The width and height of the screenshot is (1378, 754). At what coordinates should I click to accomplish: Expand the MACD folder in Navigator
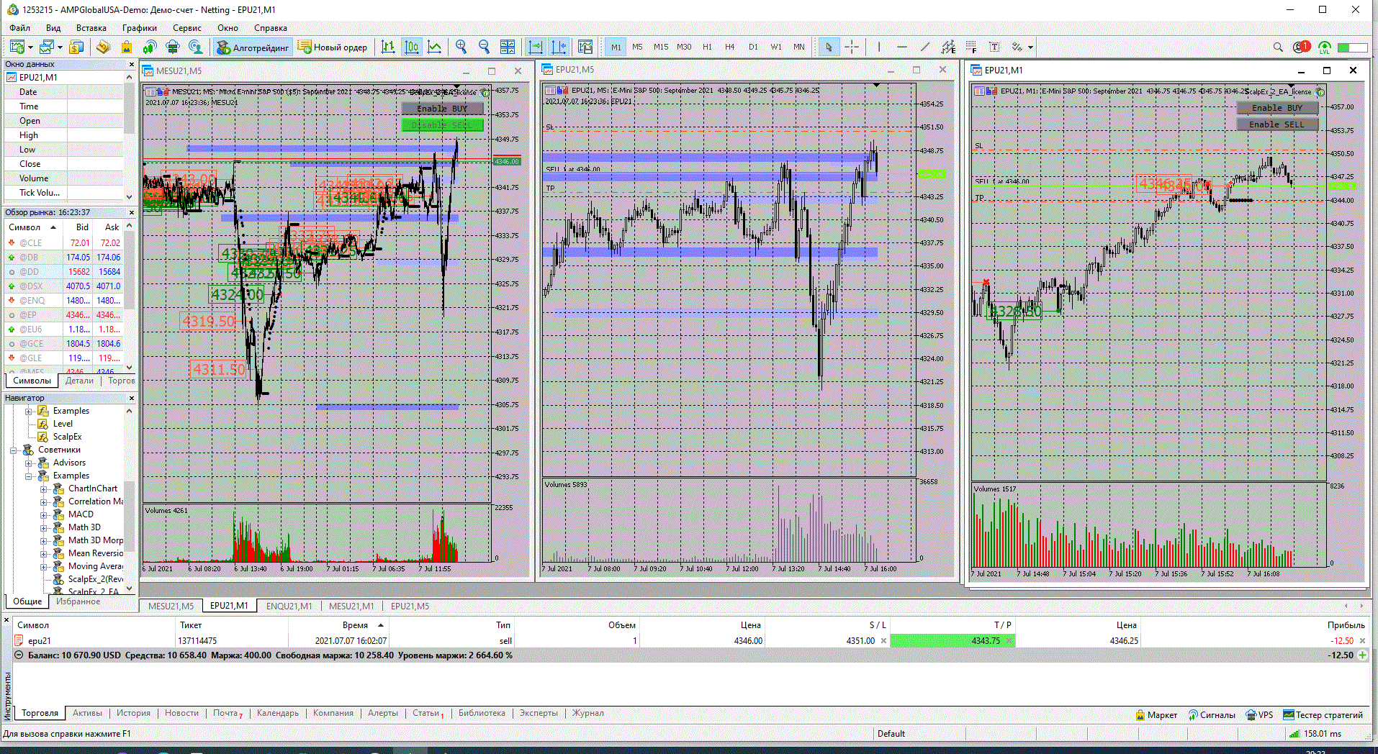(x=43, y=515)
